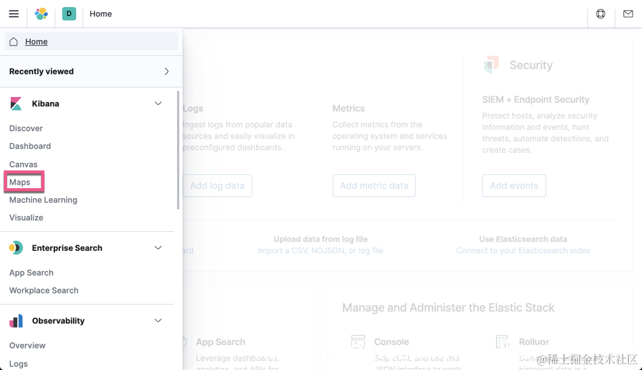Click the Add log data button
The height and width of the screenshot is (370, 642).
coord(217,186)
